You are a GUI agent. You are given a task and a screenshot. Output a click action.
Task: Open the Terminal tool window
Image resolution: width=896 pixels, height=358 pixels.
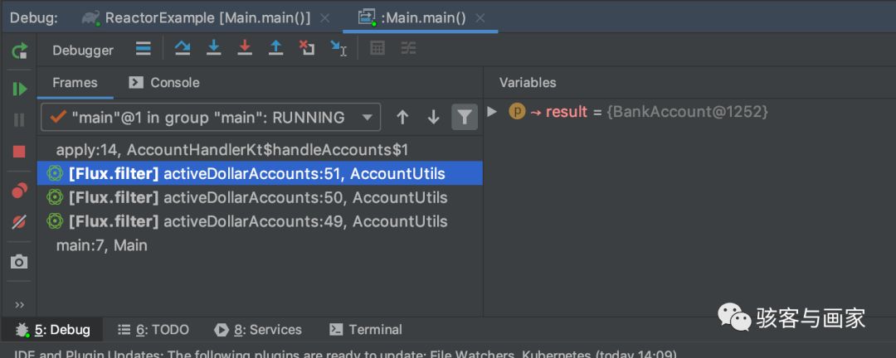(x=366, y=330)
